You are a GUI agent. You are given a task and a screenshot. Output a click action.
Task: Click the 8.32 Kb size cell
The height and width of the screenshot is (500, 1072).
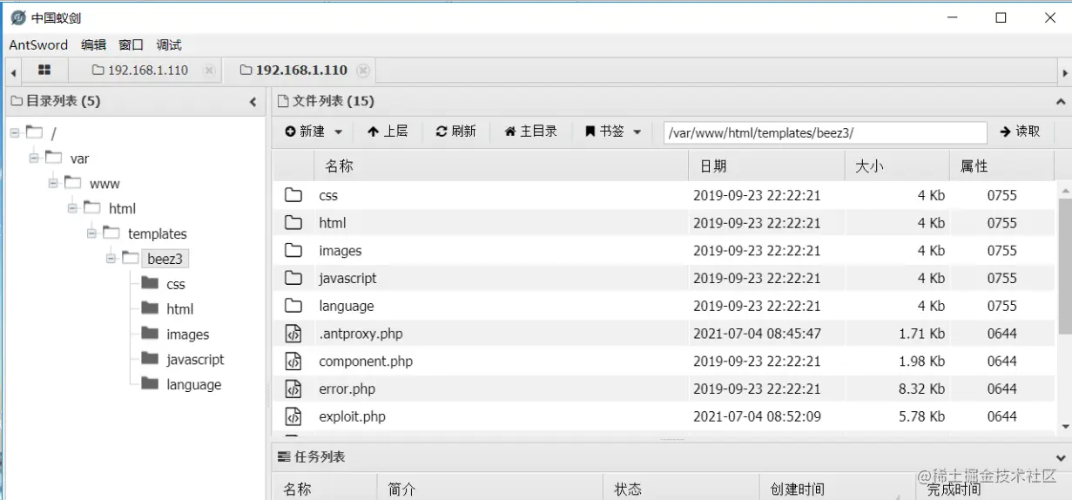point(921,389)
